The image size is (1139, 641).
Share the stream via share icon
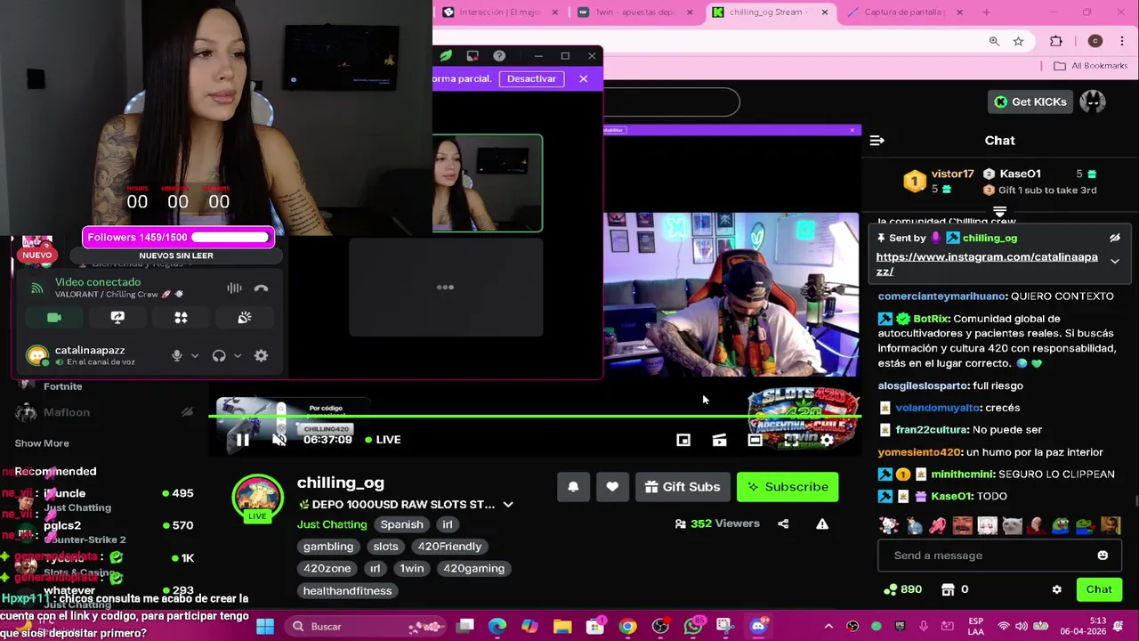(783, 523)
